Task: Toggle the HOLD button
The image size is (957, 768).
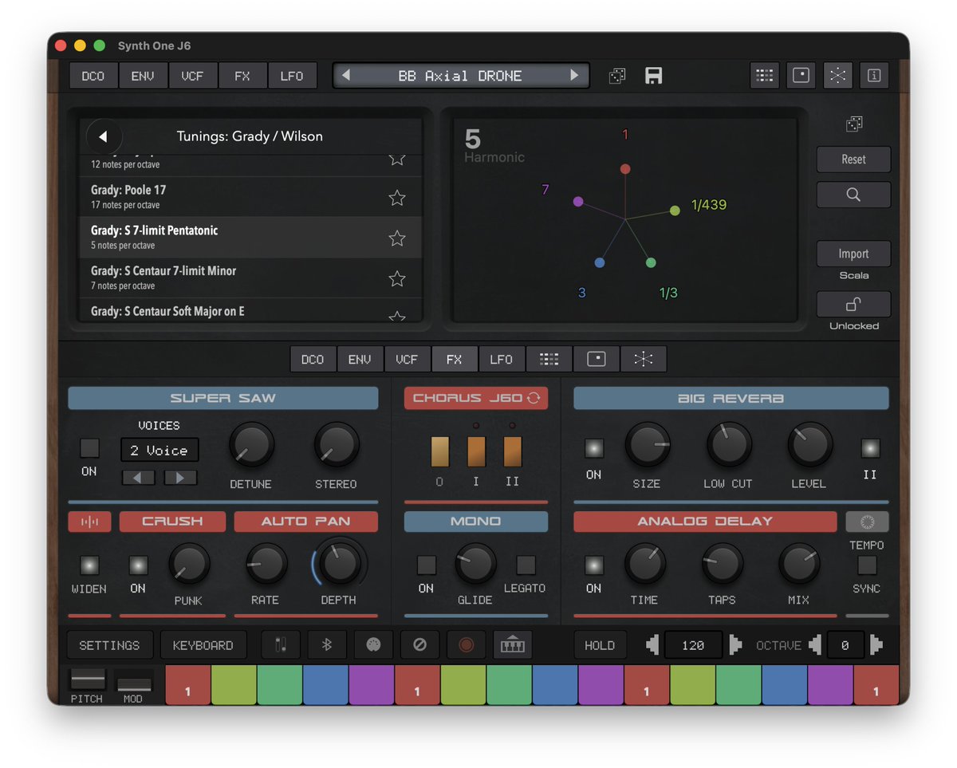Action: [600, 645]
